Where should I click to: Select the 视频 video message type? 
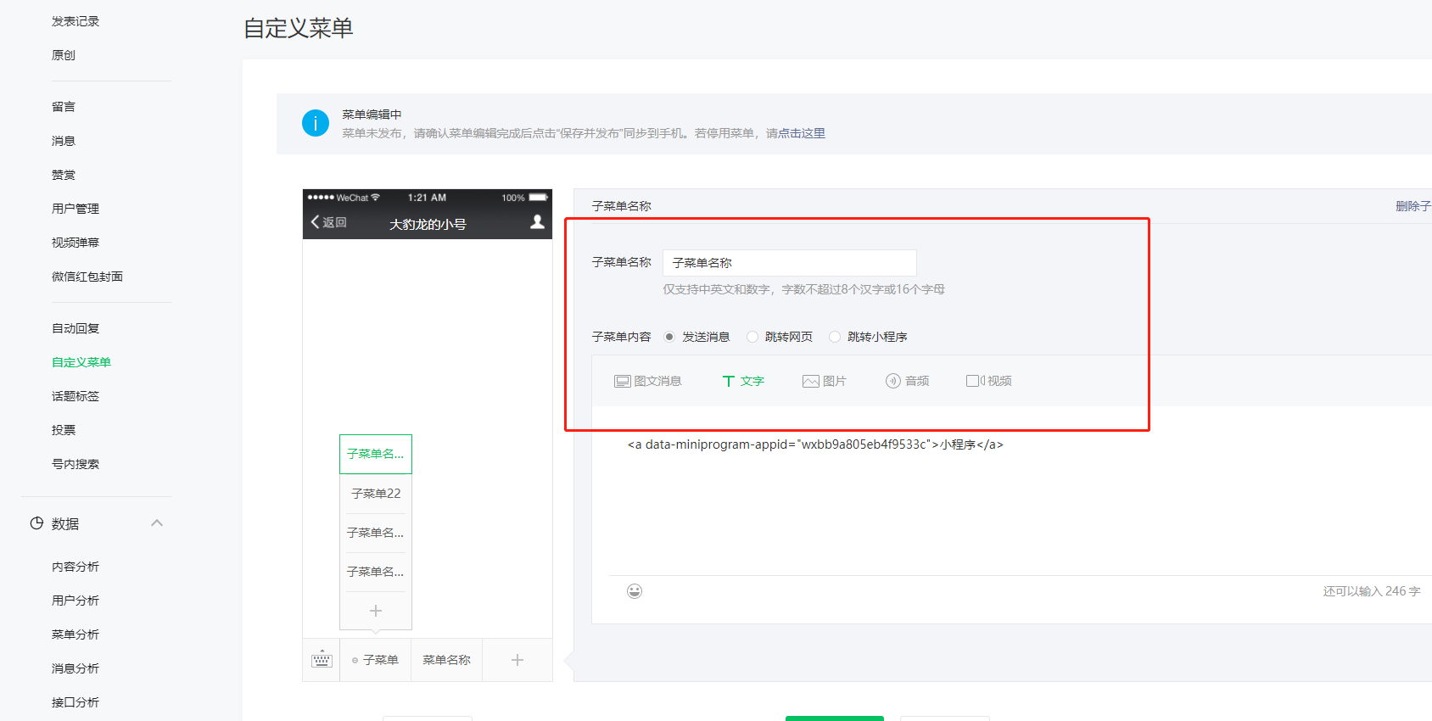[989, 381]
